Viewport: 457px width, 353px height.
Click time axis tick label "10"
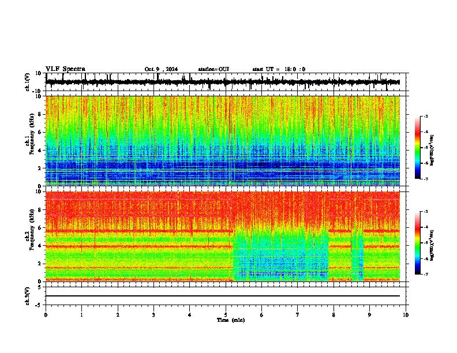(406, 315)
